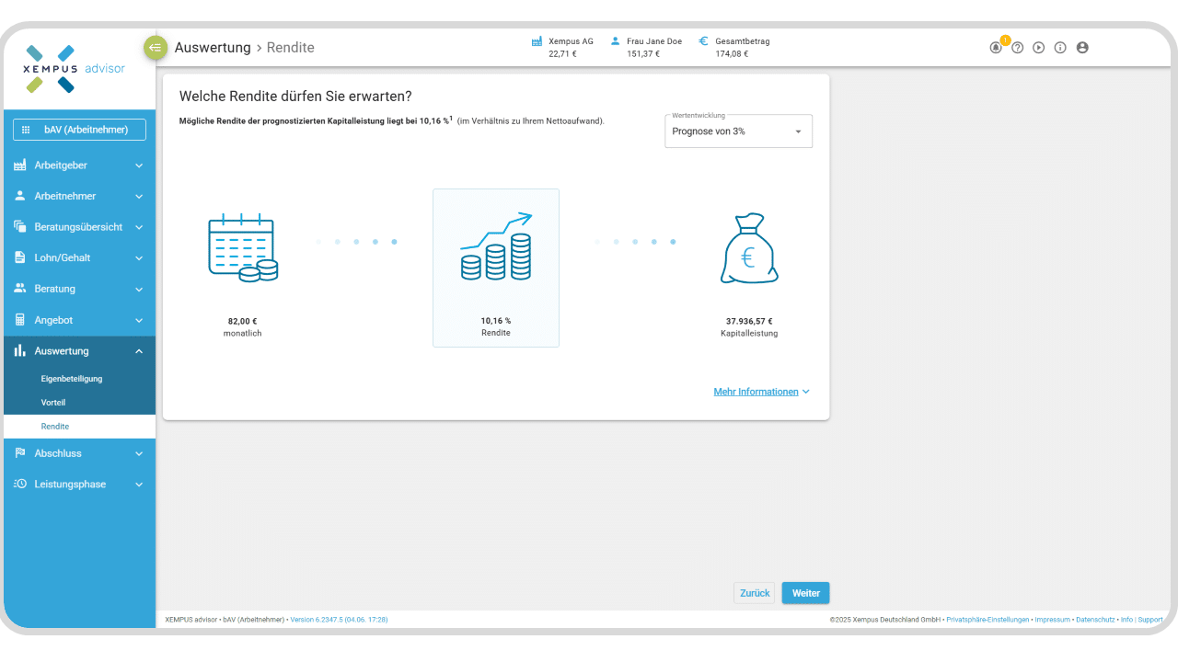
Task: Open the user account icon
Action: 1082,48
